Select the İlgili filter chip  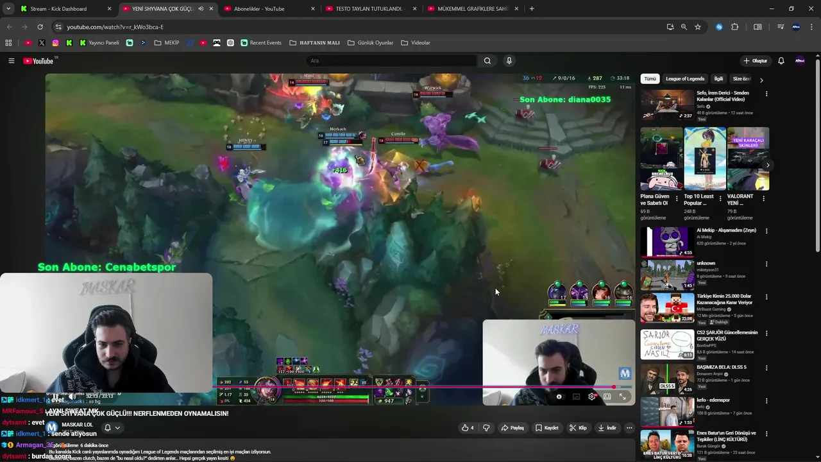point(718,79)
